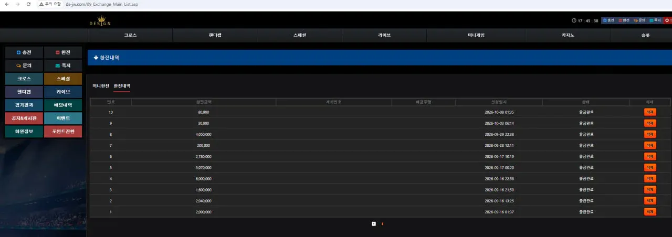Open 슬롯 in the top navigation
672x237 pixels.
645,35
